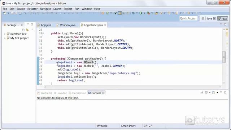The height and width of the screenshot is (130, 231).
Task: Open the Run configurations dropdown arrow
Action: (x=144, y=13)
